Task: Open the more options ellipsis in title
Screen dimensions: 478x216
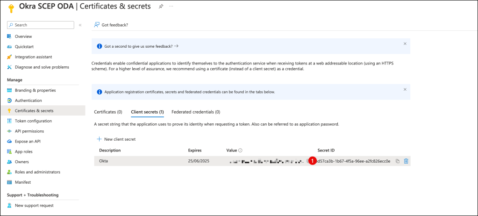Action: 171,7
